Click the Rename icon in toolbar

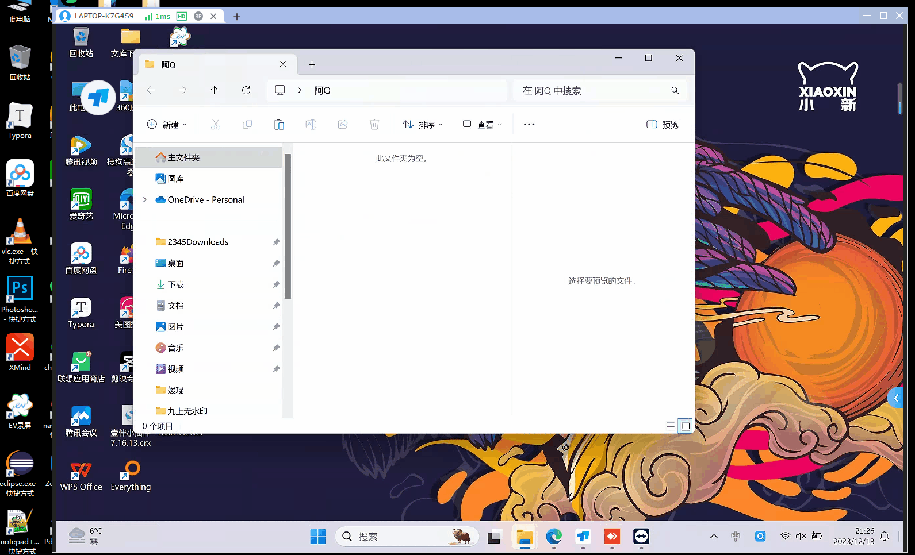(311, 124)
